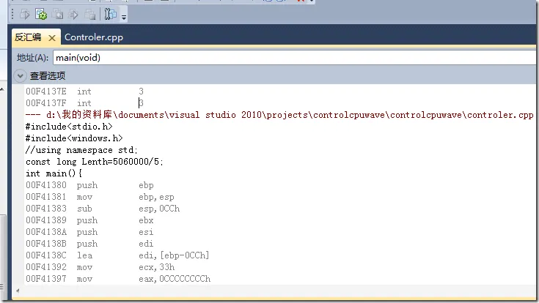Click address 00F41380

click(46, 185)
